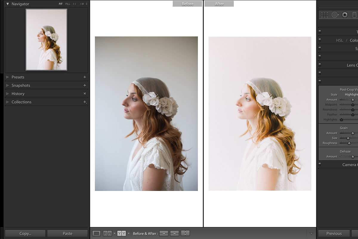Switch to the HSL tab
Image resolution: width=358 pixels, height=239 pixels.
[x=340, y=40]
